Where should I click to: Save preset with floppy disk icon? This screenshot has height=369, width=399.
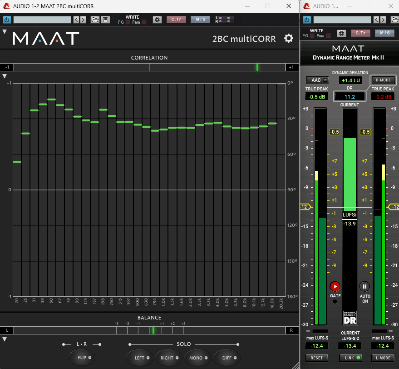click(x=105, y=20)
